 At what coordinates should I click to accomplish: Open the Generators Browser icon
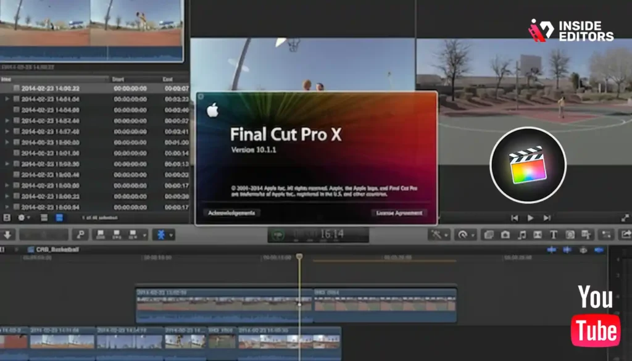click(x=570, y=234)
